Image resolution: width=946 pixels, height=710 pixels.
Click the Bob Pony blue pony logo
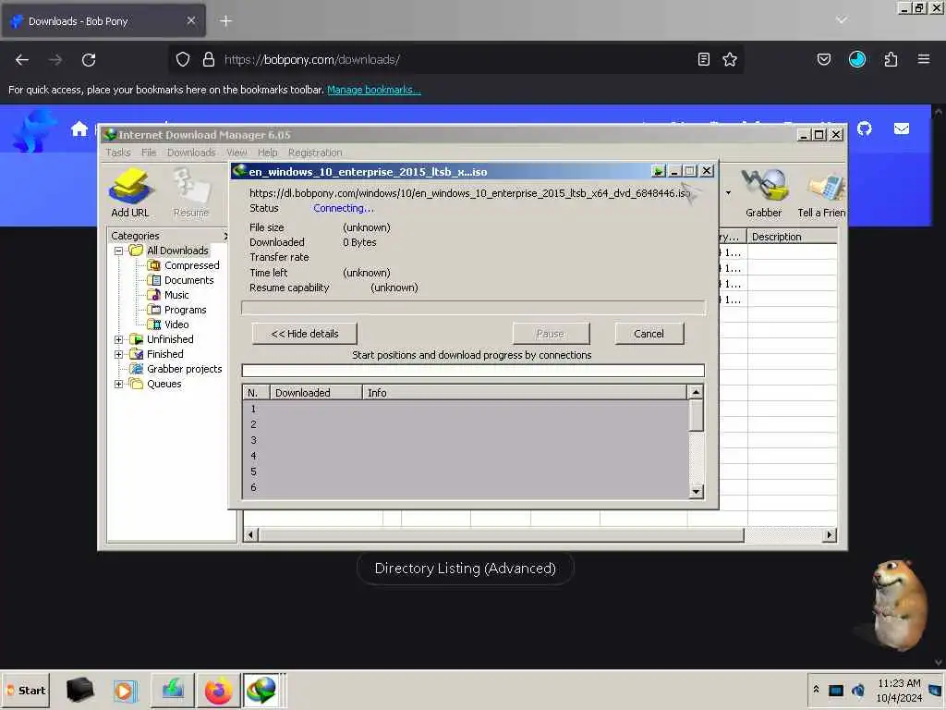tap(34, 129)
